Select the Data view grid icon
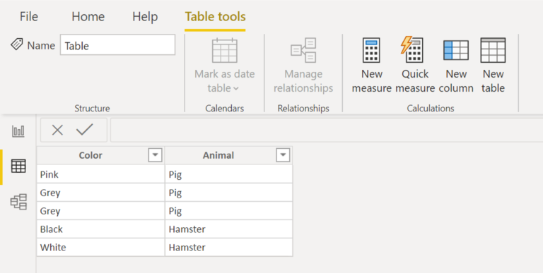Image resolution: width=543 pixels, height=273 pixels. 18,166
